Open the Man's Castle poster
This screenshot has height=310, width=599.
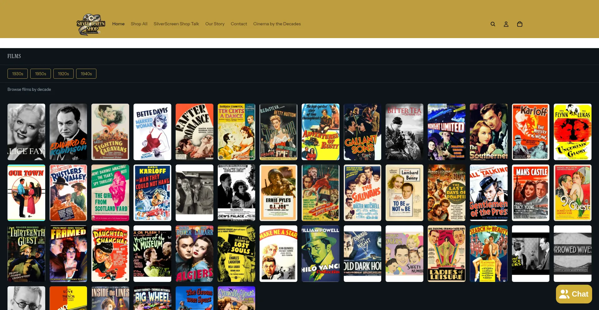[531, 193]
